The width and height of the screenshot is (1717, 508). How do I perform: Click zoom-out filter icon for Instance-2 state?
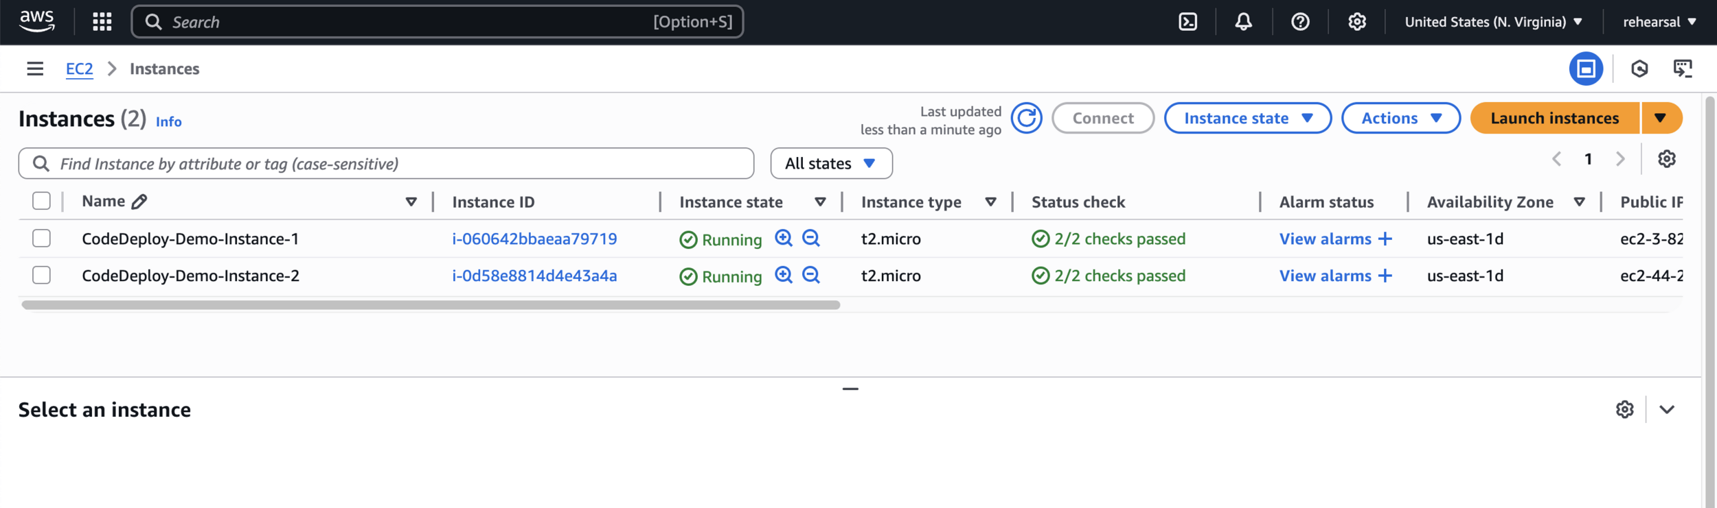(811, 275)
